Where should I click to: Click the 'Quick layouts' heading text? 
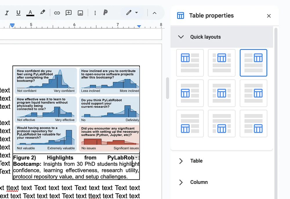click(206, 37)
